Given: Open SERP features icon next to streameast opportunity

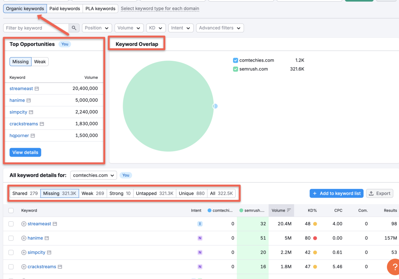Looking at the screenshot, I should (x=37, y=88).
